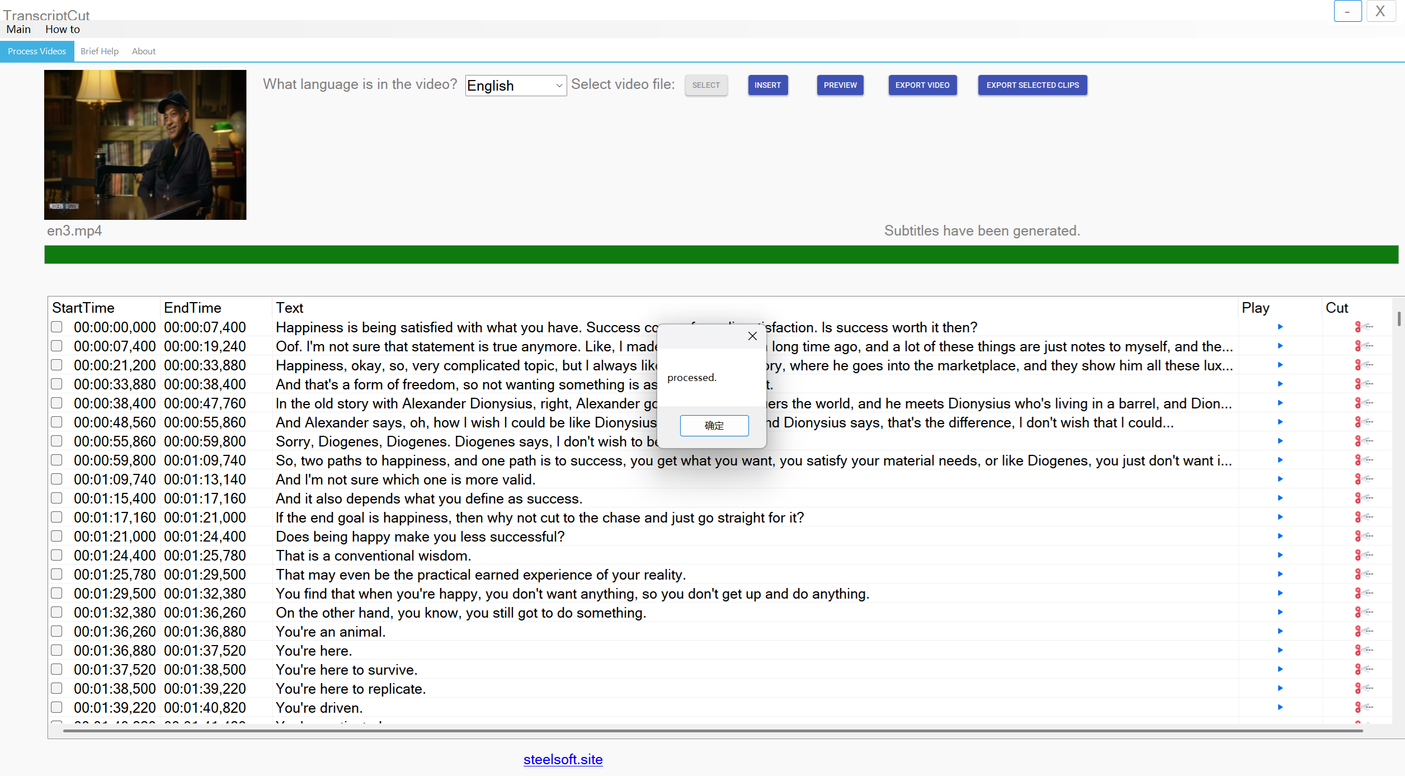Click the EXPORT VIDEO button
The height and width of the screenshot is (781, 1405).
coord(922,86)
